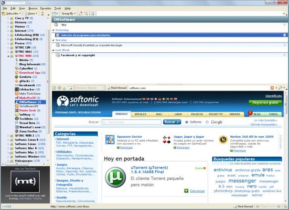
Task: Toggle star on Microsoft Security Essentials article
Action: 284,45
